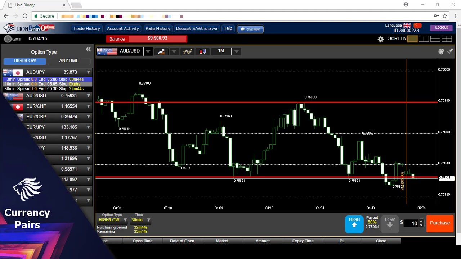Expand the EUR/CHF pair row
This screenshot has height=259, width=461.
click(x=88, y=106)
